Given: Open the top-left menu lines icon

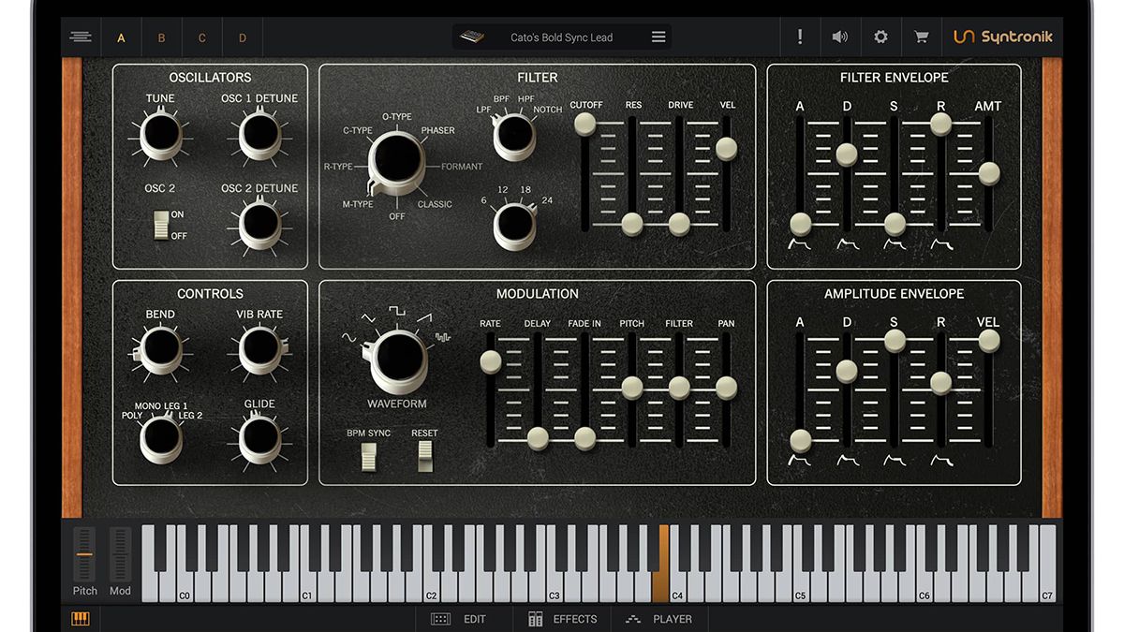Looking at the screenshot, I should pos(81,36).
